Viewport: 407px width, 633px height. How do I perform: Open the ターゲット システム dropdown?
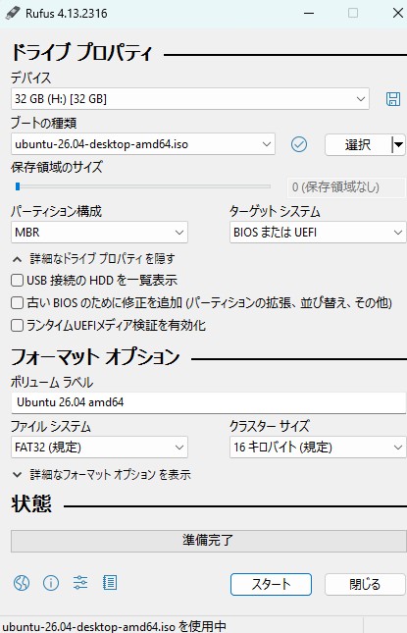(x=318, y=233)
